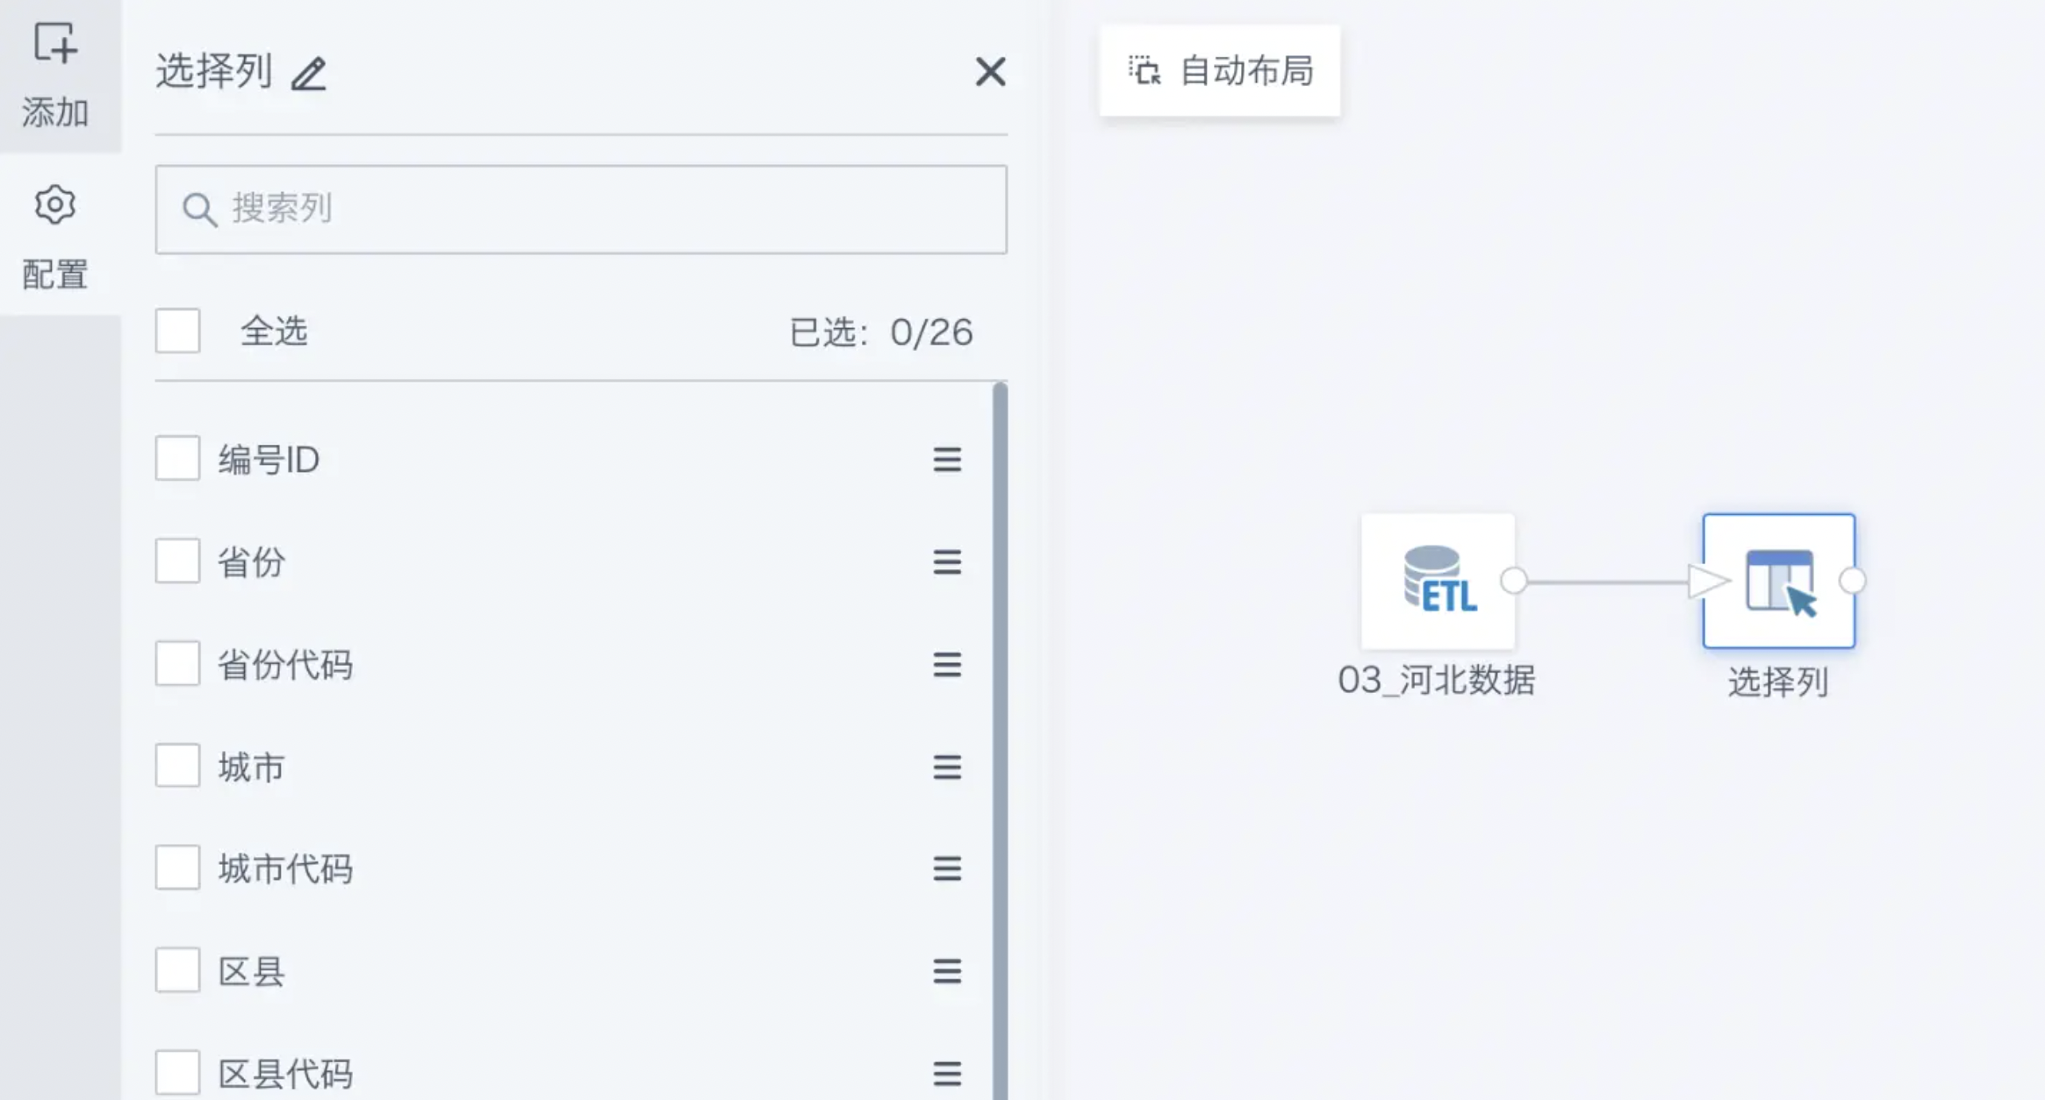
Task: Enable the 城市代码 column checkbox
Action: point(177,868)
